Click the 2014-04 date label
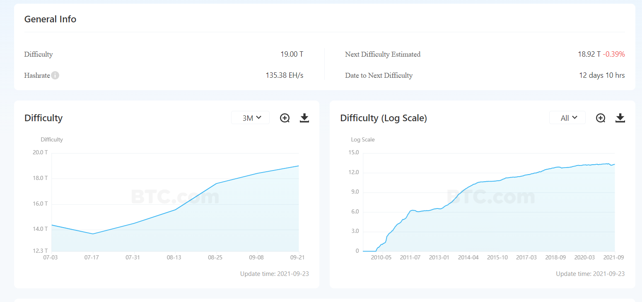 (468, 257)
